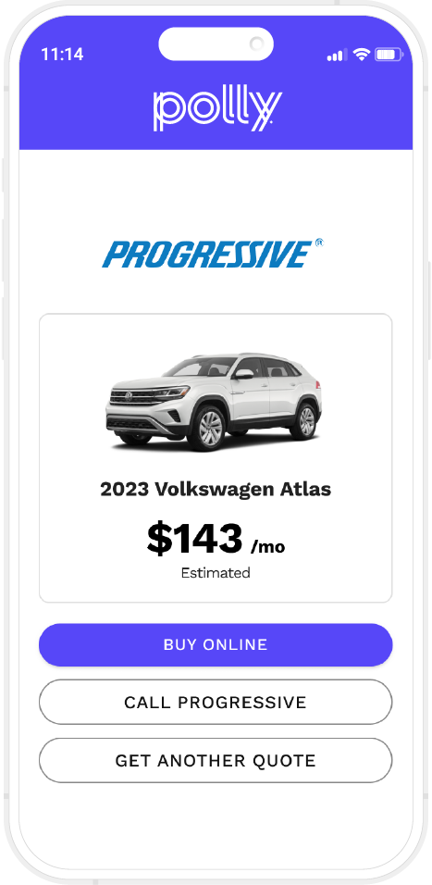Click the registered trademark symbol by Progressive
The image size is (432, 885).
(318, 243)
